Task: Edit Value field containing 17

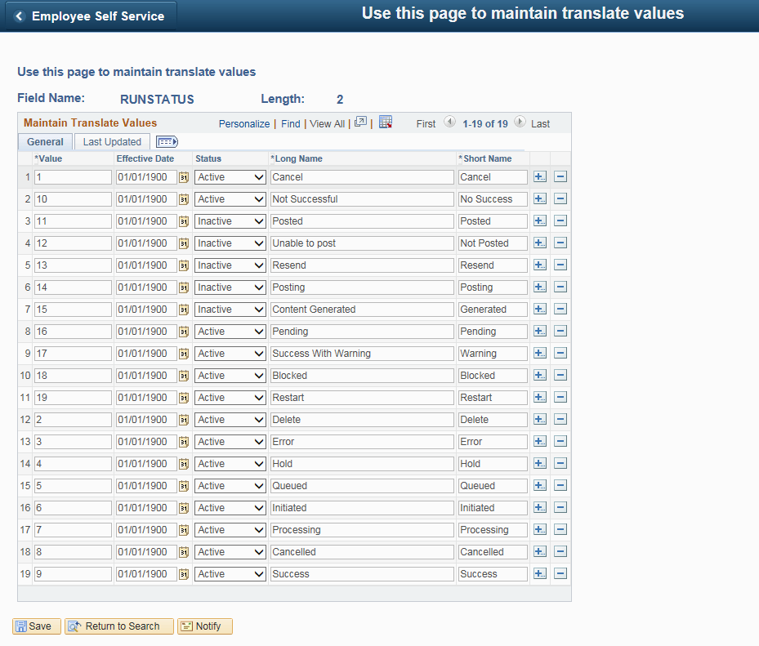Action: tap(73, 354)
